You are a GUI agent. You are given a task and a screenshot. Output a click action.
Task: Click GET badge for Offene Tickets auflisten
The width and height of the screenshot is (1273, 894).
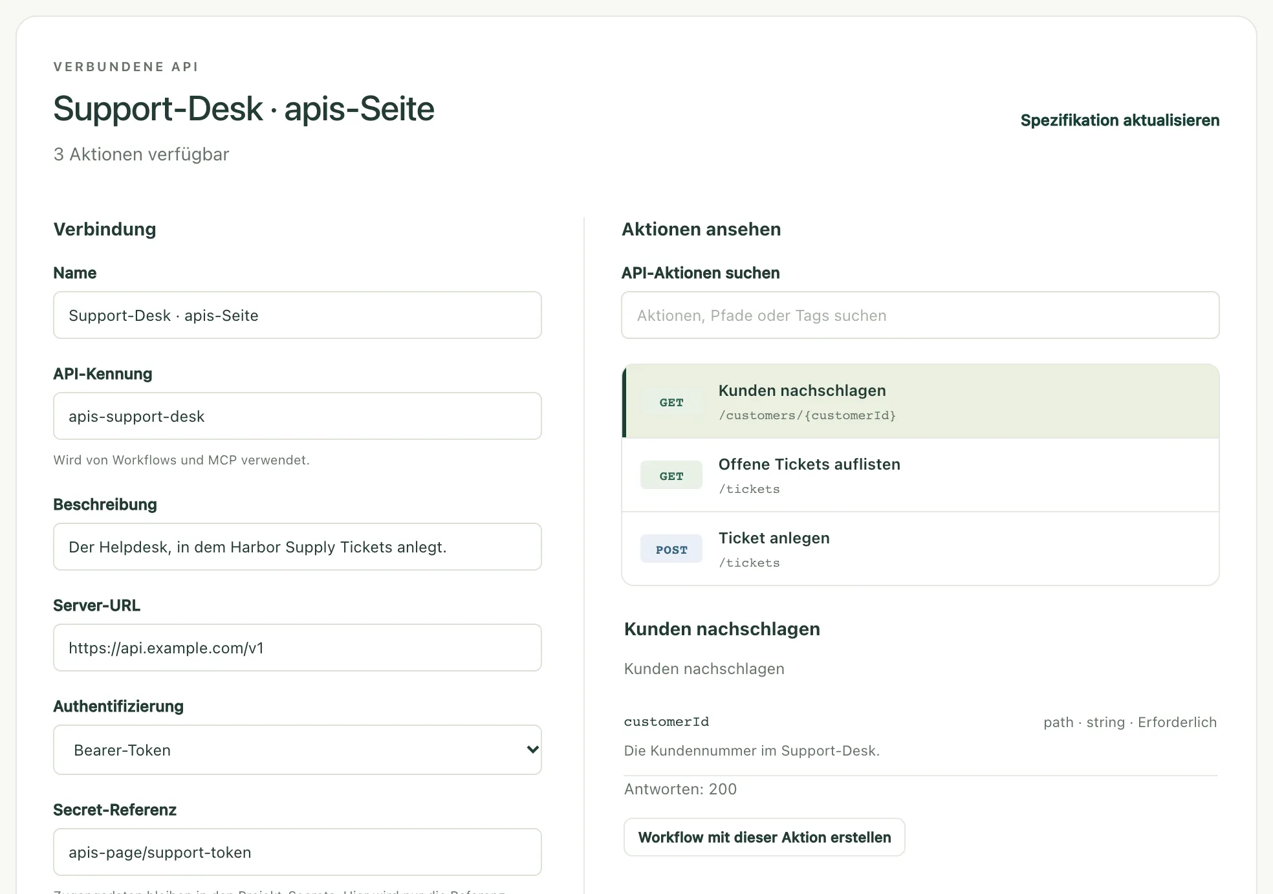(671, 475)
